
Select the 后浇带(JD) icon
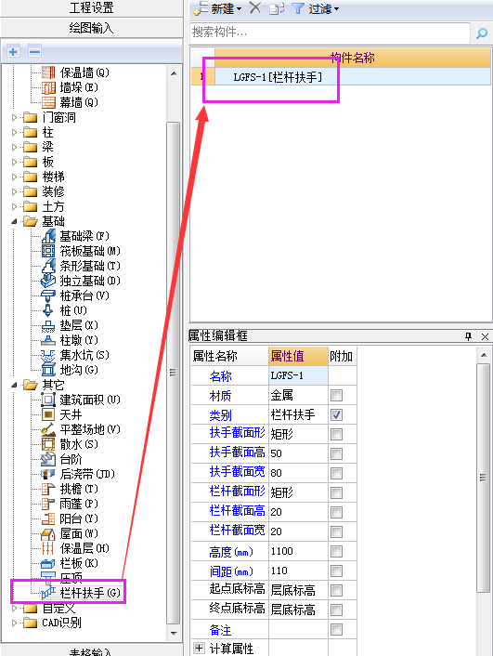pos(48,474)
